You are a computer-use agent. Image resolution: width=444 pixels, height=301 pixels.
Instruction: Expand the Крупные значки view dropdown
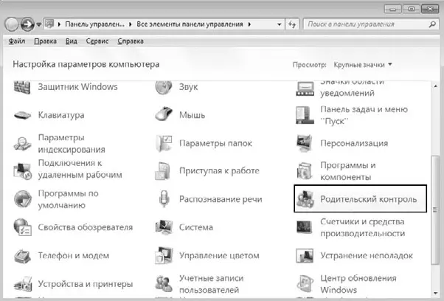(x=363, y=65)
